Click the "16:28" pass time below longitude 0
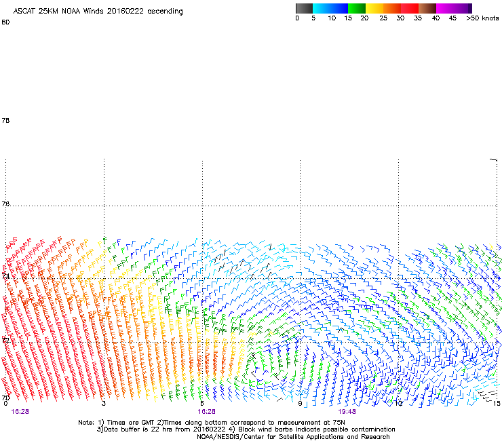The height and width of the screenshot is (441, 502). 20,412
